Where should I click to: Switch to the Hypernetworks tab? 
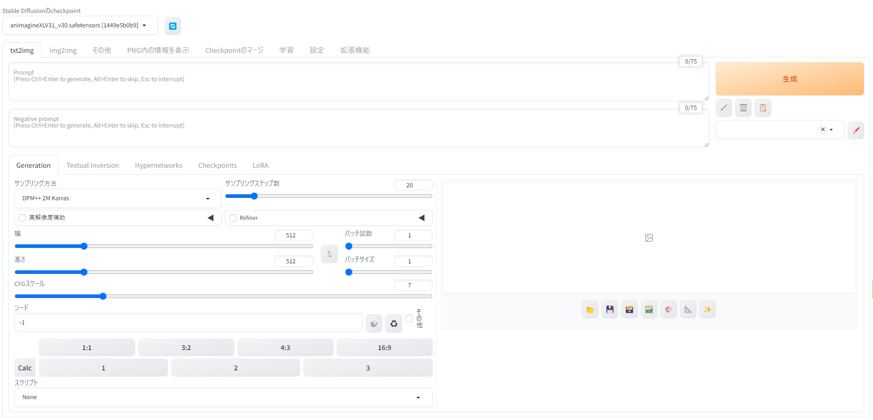159,165
